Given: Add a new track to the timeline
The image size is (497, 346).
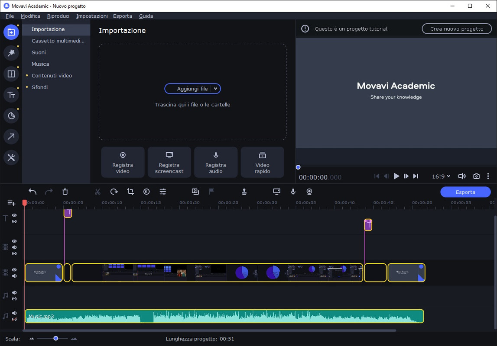Looking at the screenshot, I should 11,203.
